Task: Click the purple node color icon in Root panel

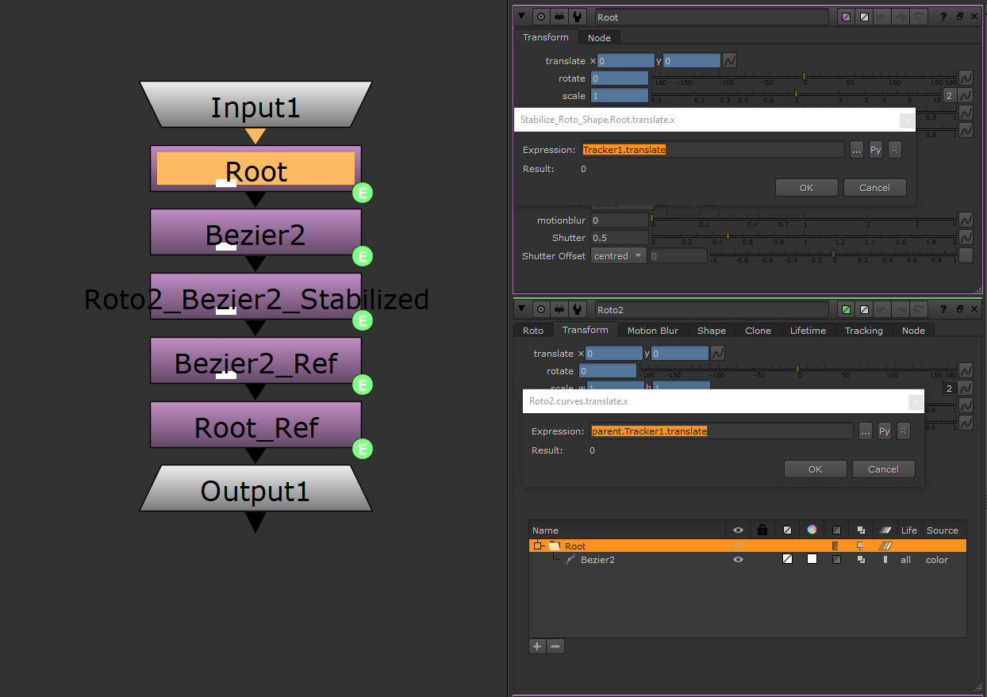Action: coord(847,17)
